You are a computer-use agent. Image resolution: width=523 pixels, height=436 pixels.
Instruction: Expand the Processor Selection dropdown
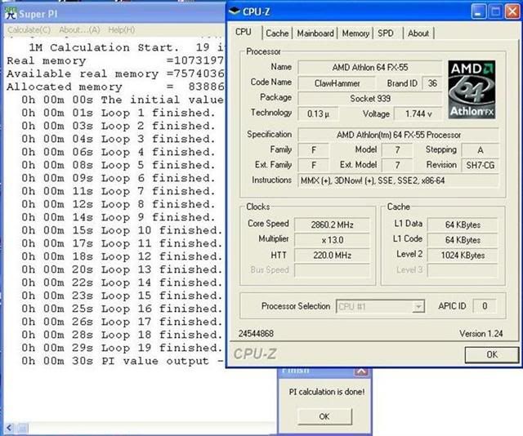[x=418, y=306]
